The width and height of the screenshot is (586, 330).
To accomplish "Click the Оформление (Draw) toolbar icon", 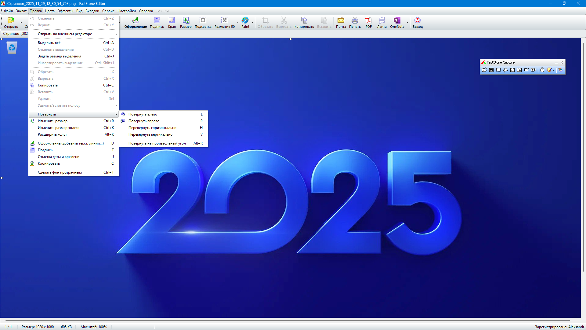I will [x=135, y=22].
